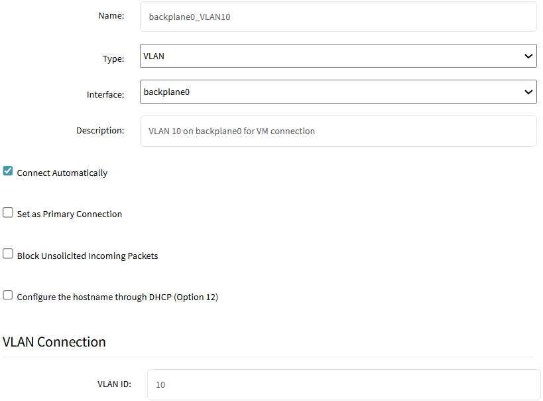Click the VLAN ID label
Image resolution: width=543 pixels, height=401 pixels.
tap(114, 384)
